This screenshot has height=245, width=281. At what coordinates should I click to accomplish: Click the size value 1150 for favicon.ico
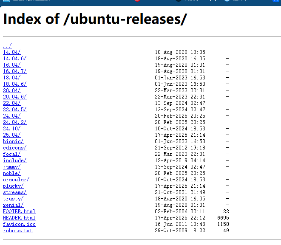pyautogui.click(x=223, y=224)
